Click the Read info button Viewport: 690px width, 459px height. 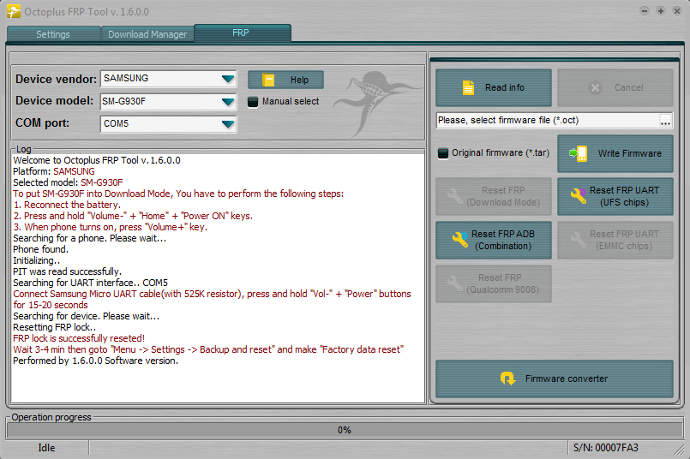494,87
